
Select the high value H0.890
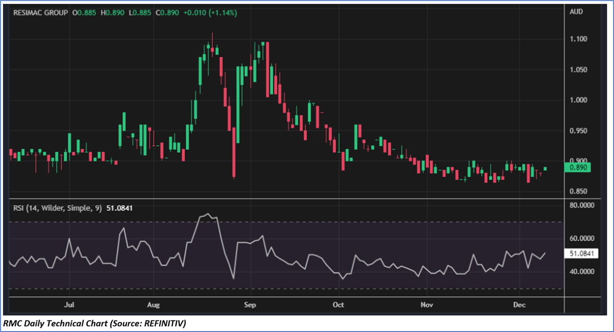112,13
